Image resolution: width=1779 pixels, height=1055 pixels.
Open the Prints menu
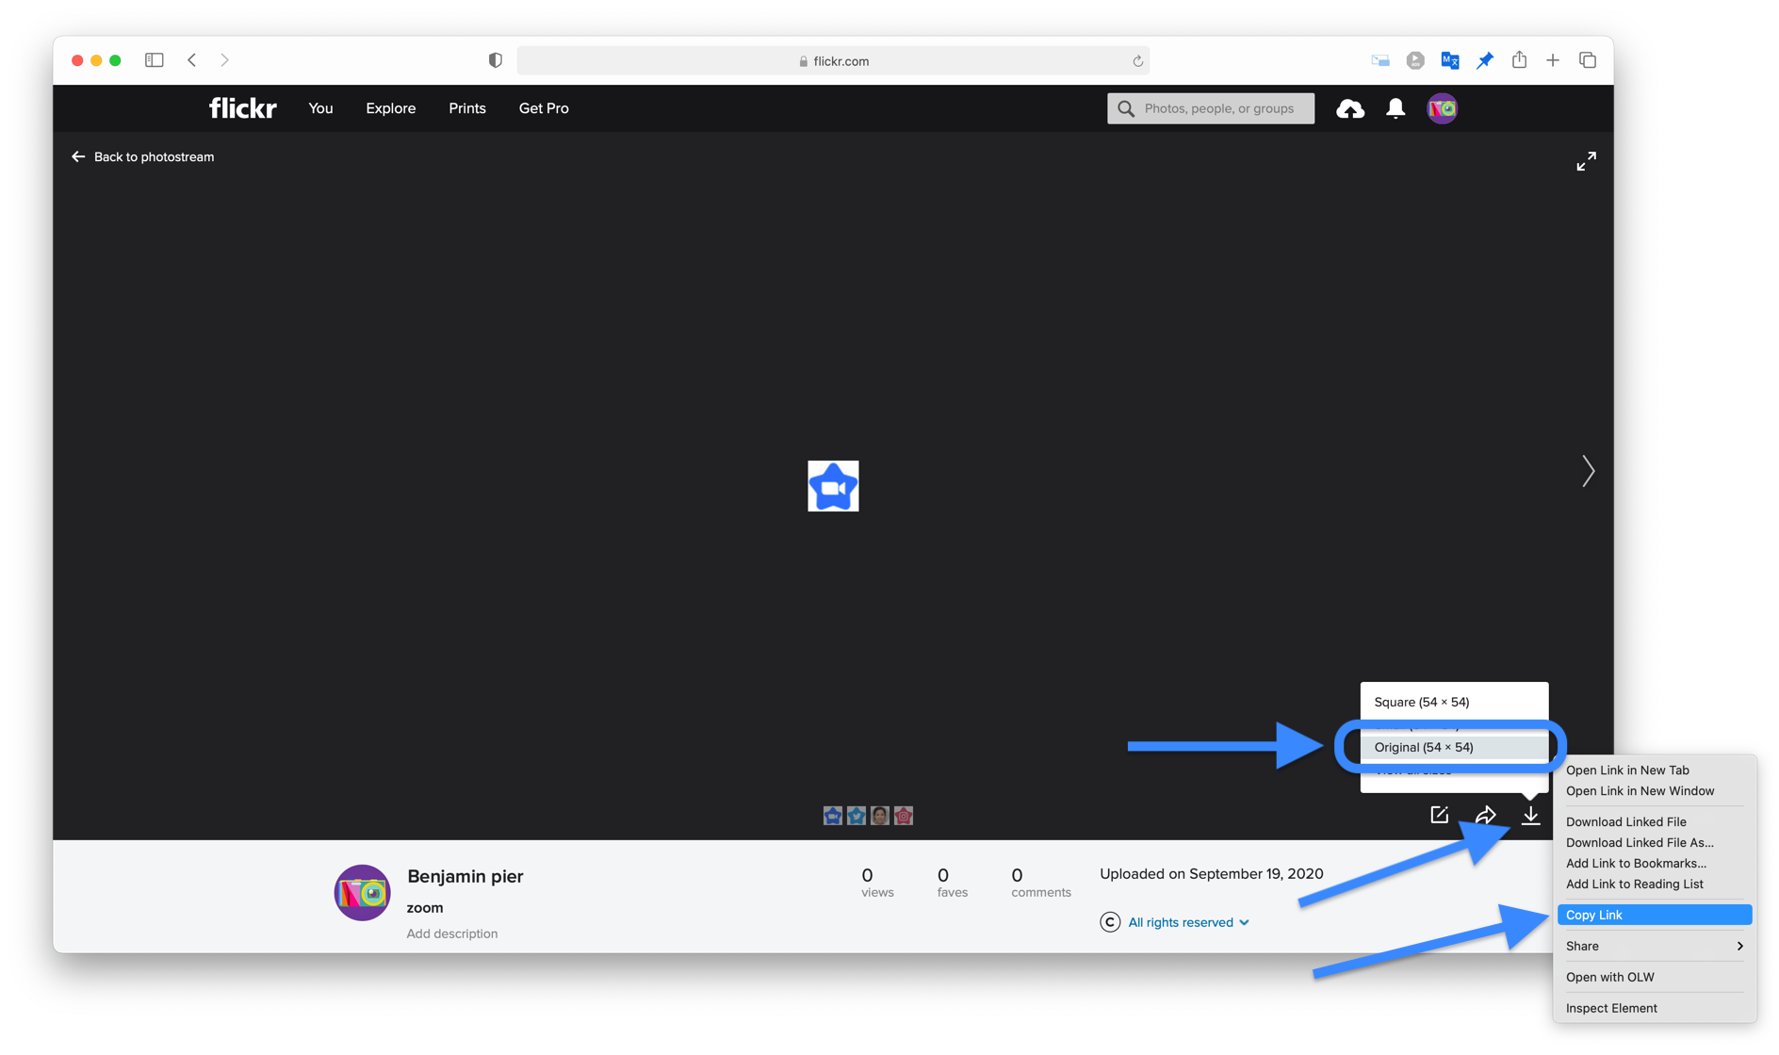coord(467,108)
